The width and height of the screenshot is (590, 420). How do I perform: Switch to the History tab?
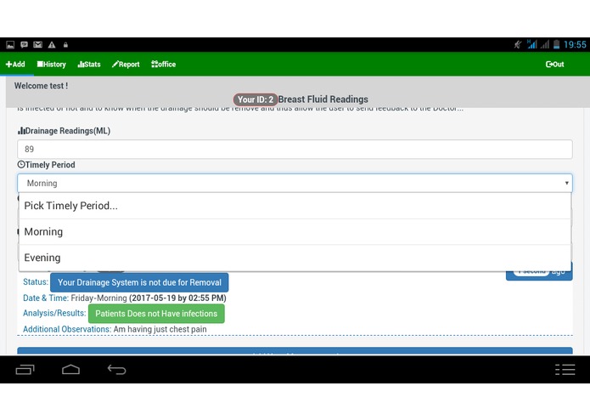tap(51, 64)
